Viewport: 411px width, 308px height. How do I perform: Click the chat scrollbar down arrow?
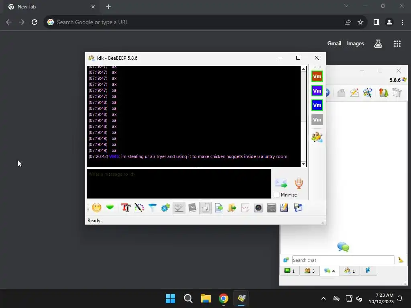[x=303, y=164]
